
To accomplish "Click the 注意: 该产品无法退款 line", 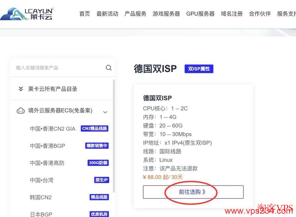I will [x=170, y=168].
